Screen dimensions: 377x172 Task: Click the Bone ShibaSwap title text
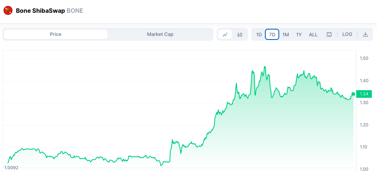(40, 11)
